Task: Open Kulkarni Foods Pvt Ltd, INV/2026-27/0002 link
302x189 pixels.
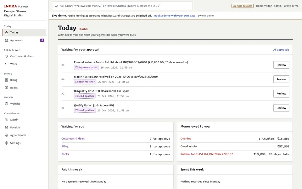Action: point(207,154)
